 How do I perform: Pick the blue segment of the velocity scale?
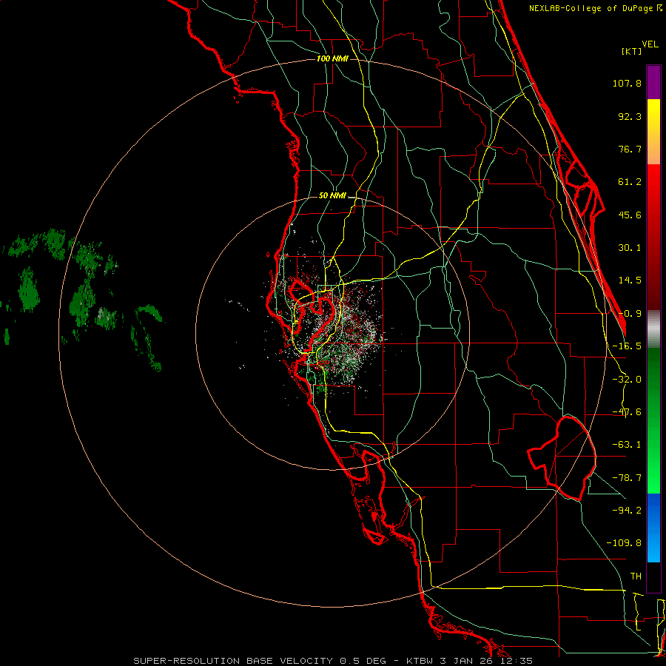pos(653,528)
